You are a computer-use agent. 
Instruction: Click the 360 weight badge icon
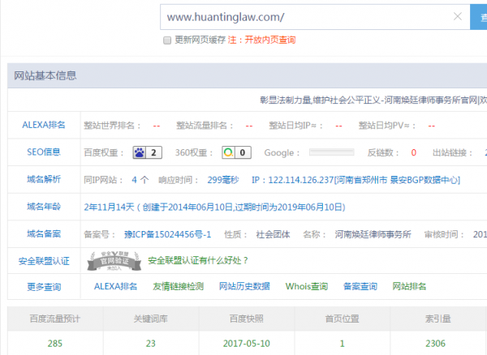[x=236, y=152]
